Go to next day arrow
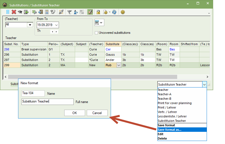 (56, 32)
